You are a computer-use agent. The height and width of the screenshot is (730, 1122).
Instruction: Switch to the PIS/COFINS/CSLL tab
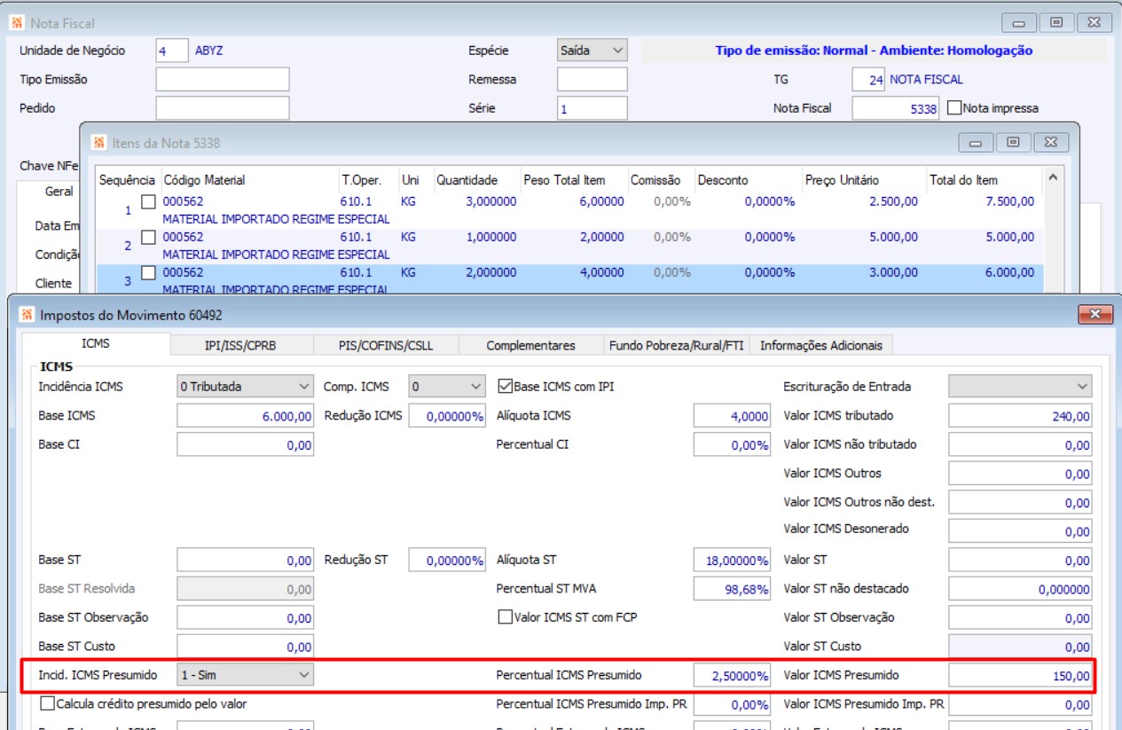pos(385,345)
